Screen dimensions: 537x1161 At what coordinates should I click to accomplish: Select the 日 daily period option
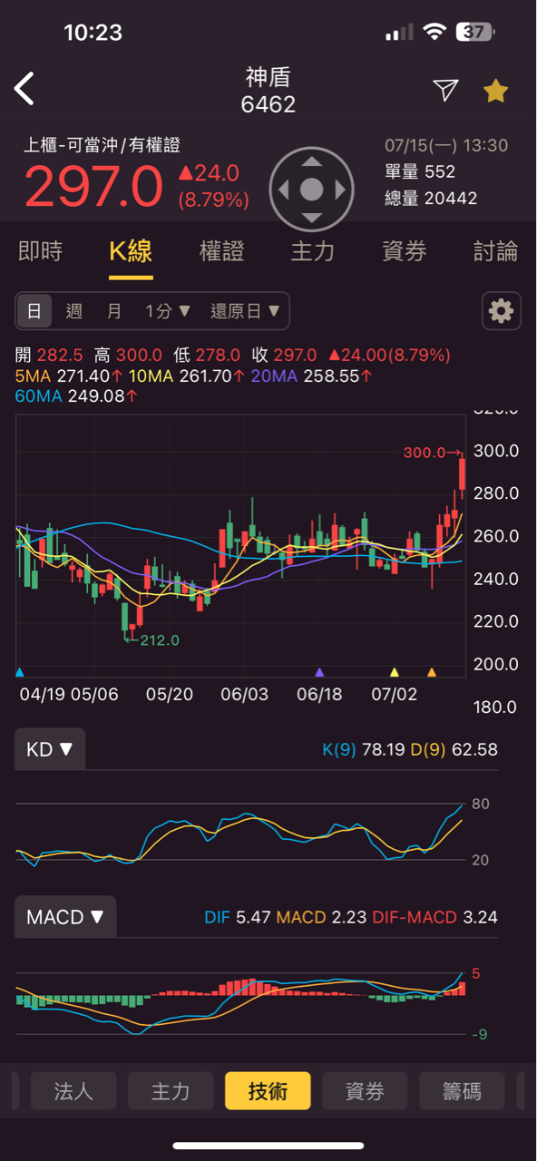pyautogui.click(x=34, y=311)
